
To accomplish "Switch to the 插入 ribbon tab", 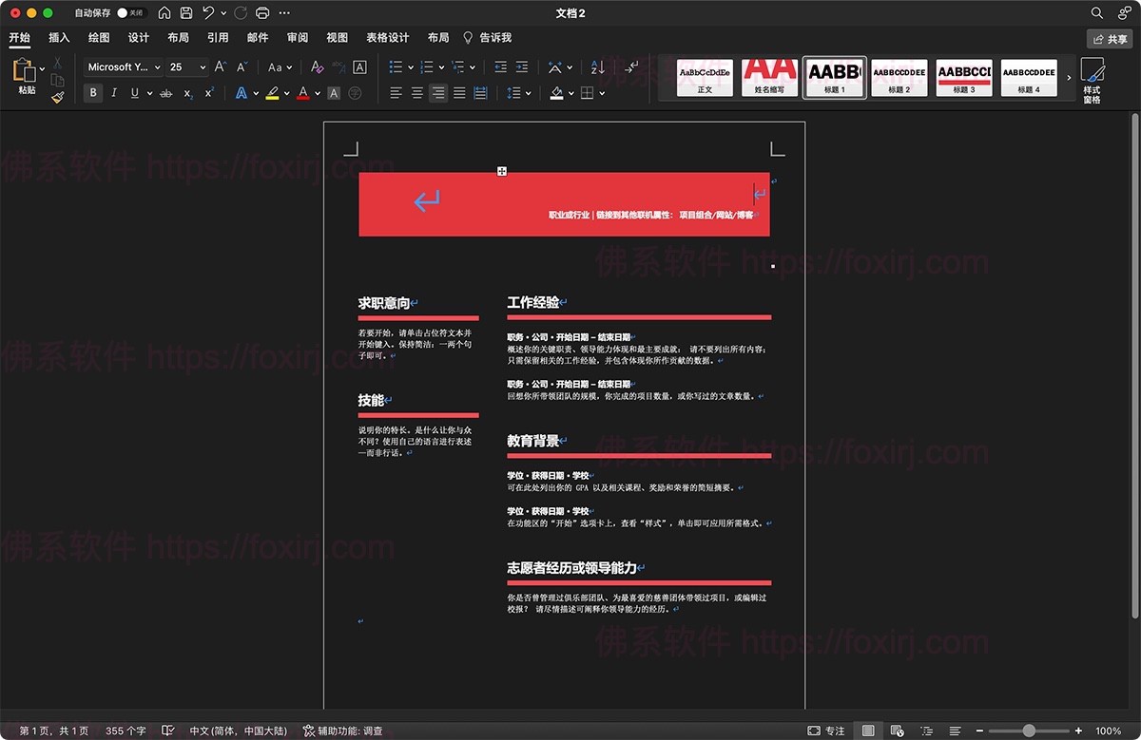I will 58,37.
